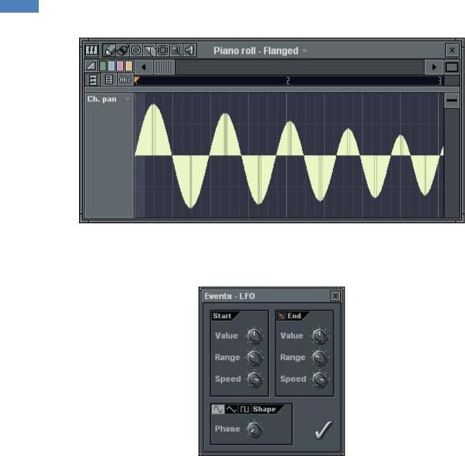Click the Events - LFO title text
This screenshot has width=465, height=456.
[x=229, y=296]
